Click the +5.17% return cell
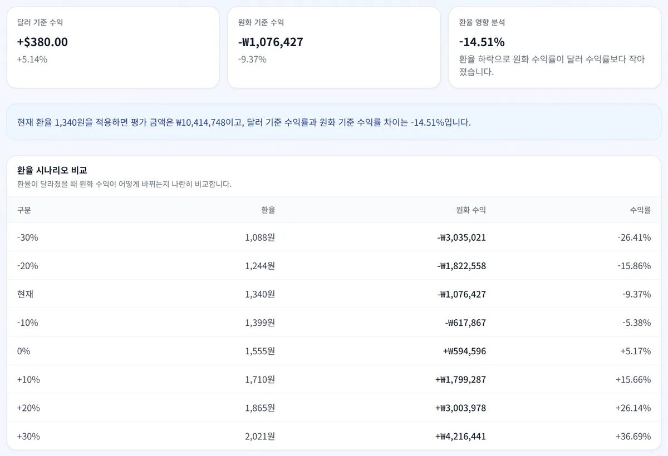Image resolution: width=668 pixels, height=456 pixels. tap(636, 351)
